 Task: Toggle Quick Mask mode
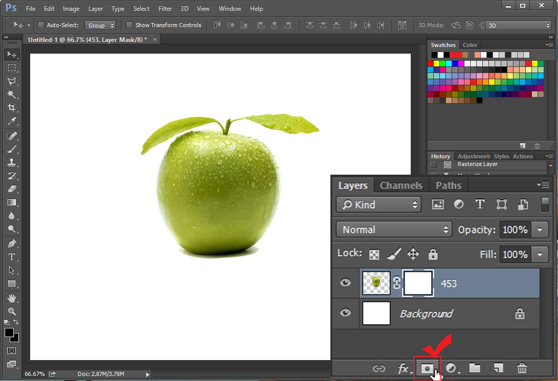[x=12, y=351]
